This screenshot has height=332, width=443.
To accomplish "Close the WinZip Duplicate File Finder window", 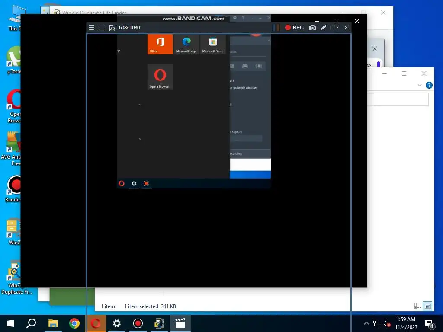I will (383, 13).
